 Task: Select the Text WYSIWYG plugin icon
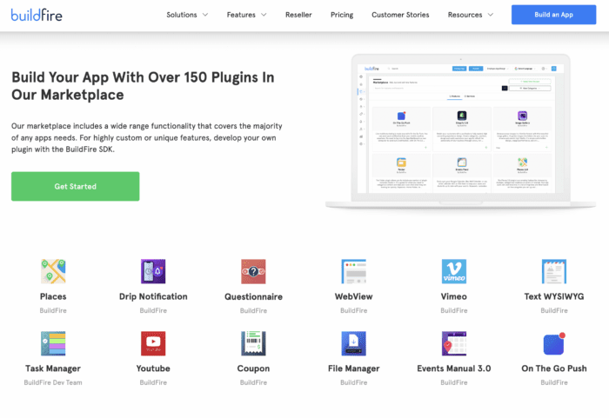point(554,271)
